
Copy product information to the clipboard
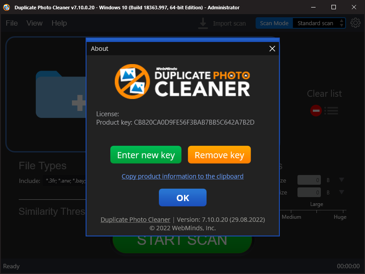coord(183,176)
